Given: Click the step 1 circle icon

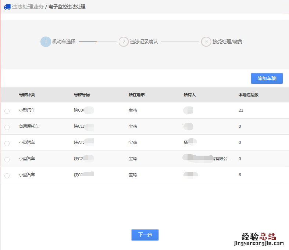Looking at the screenshot, I should 46,42.
